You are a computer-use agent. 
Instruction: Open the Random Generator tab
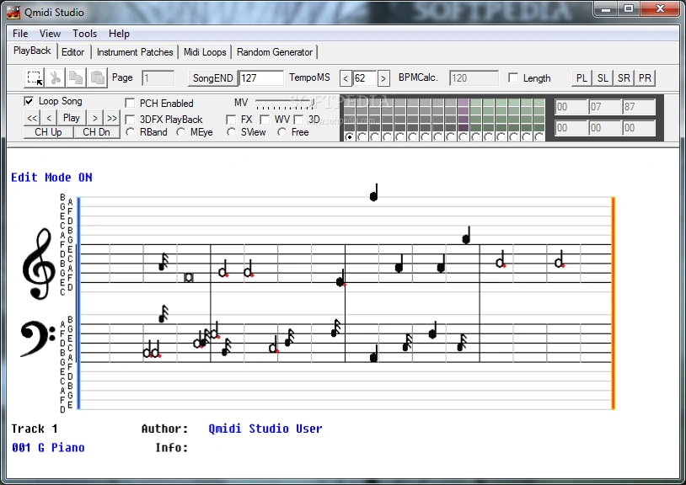[275, 52]
